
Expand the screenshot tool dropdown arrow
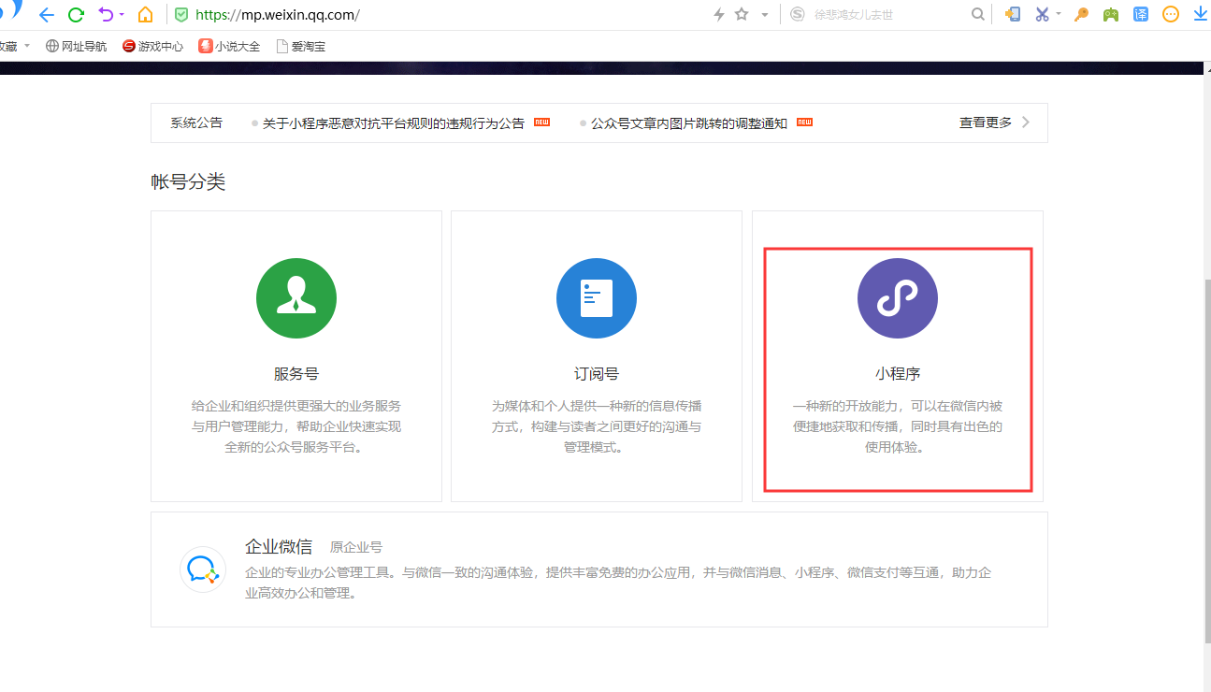point(1058,14)
